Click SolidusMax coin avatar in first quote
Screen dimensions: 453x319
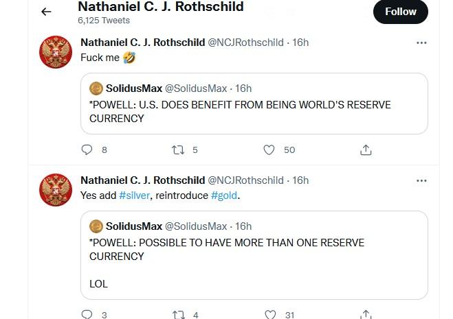[x=96, y=88]
